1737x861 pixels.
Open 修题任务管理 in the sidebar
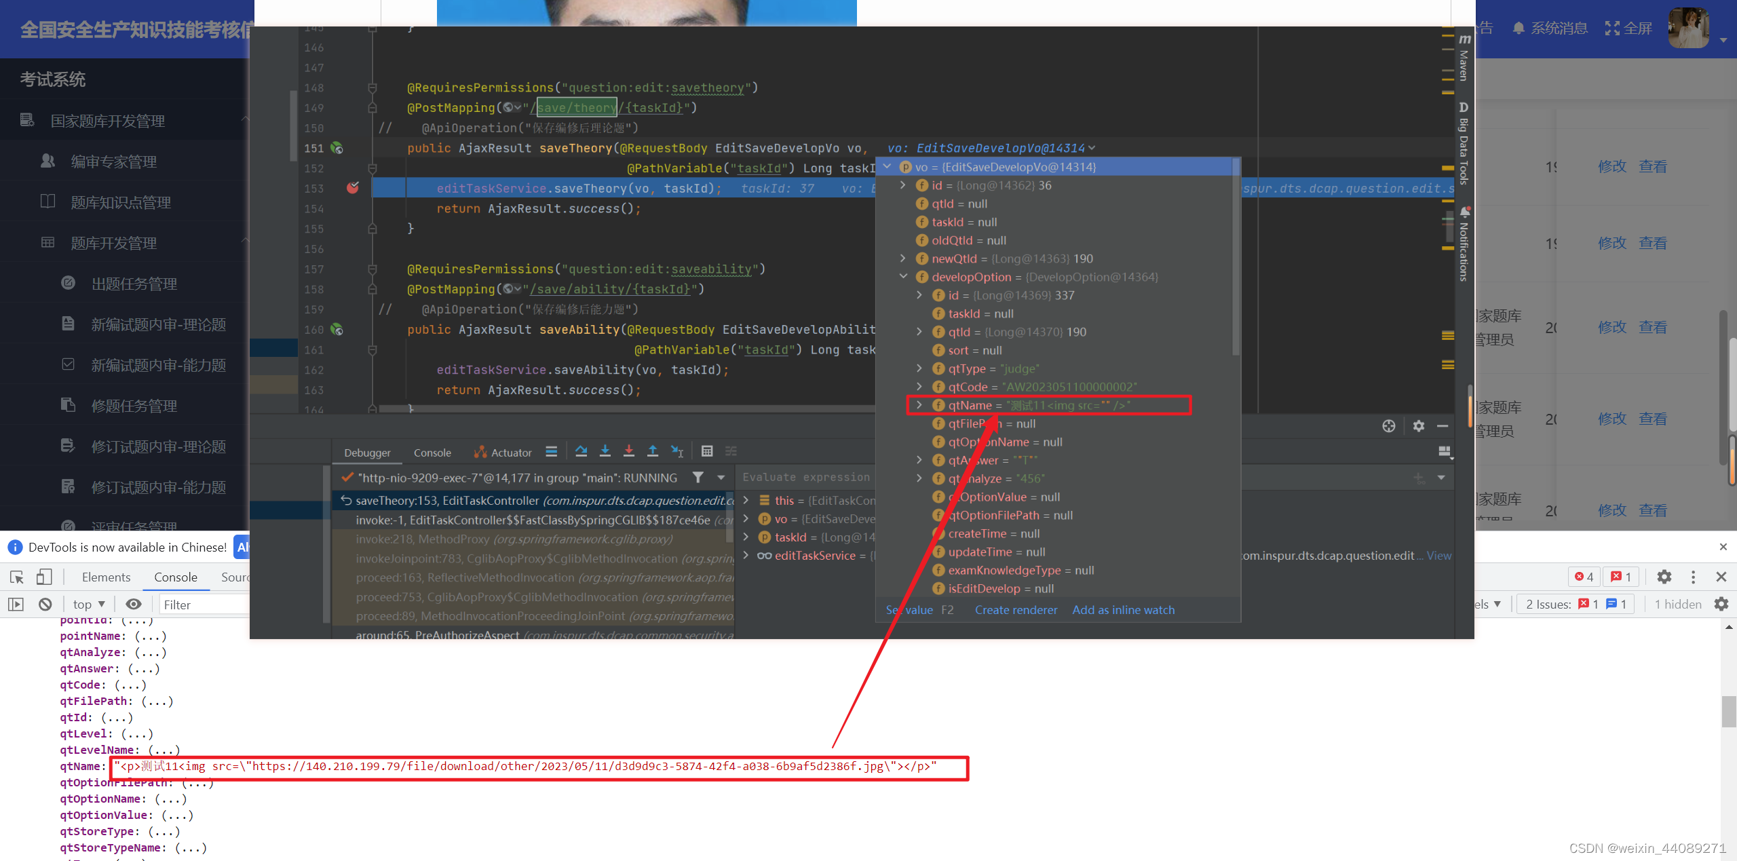[134, 406]
